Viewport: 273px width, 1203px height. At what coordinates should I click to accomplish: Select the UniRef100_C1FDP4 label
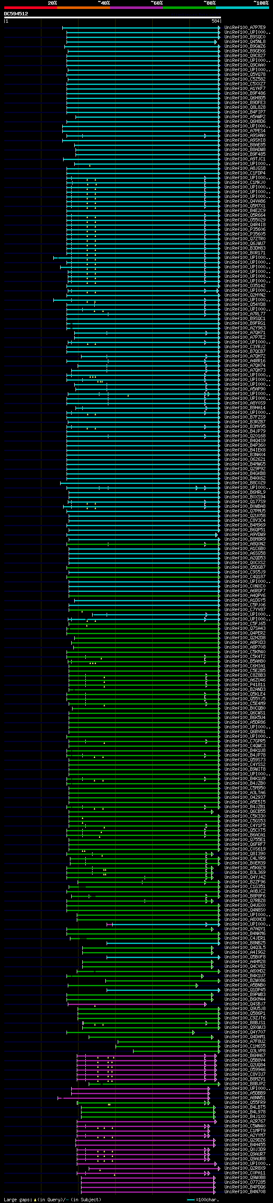point(245,173)
